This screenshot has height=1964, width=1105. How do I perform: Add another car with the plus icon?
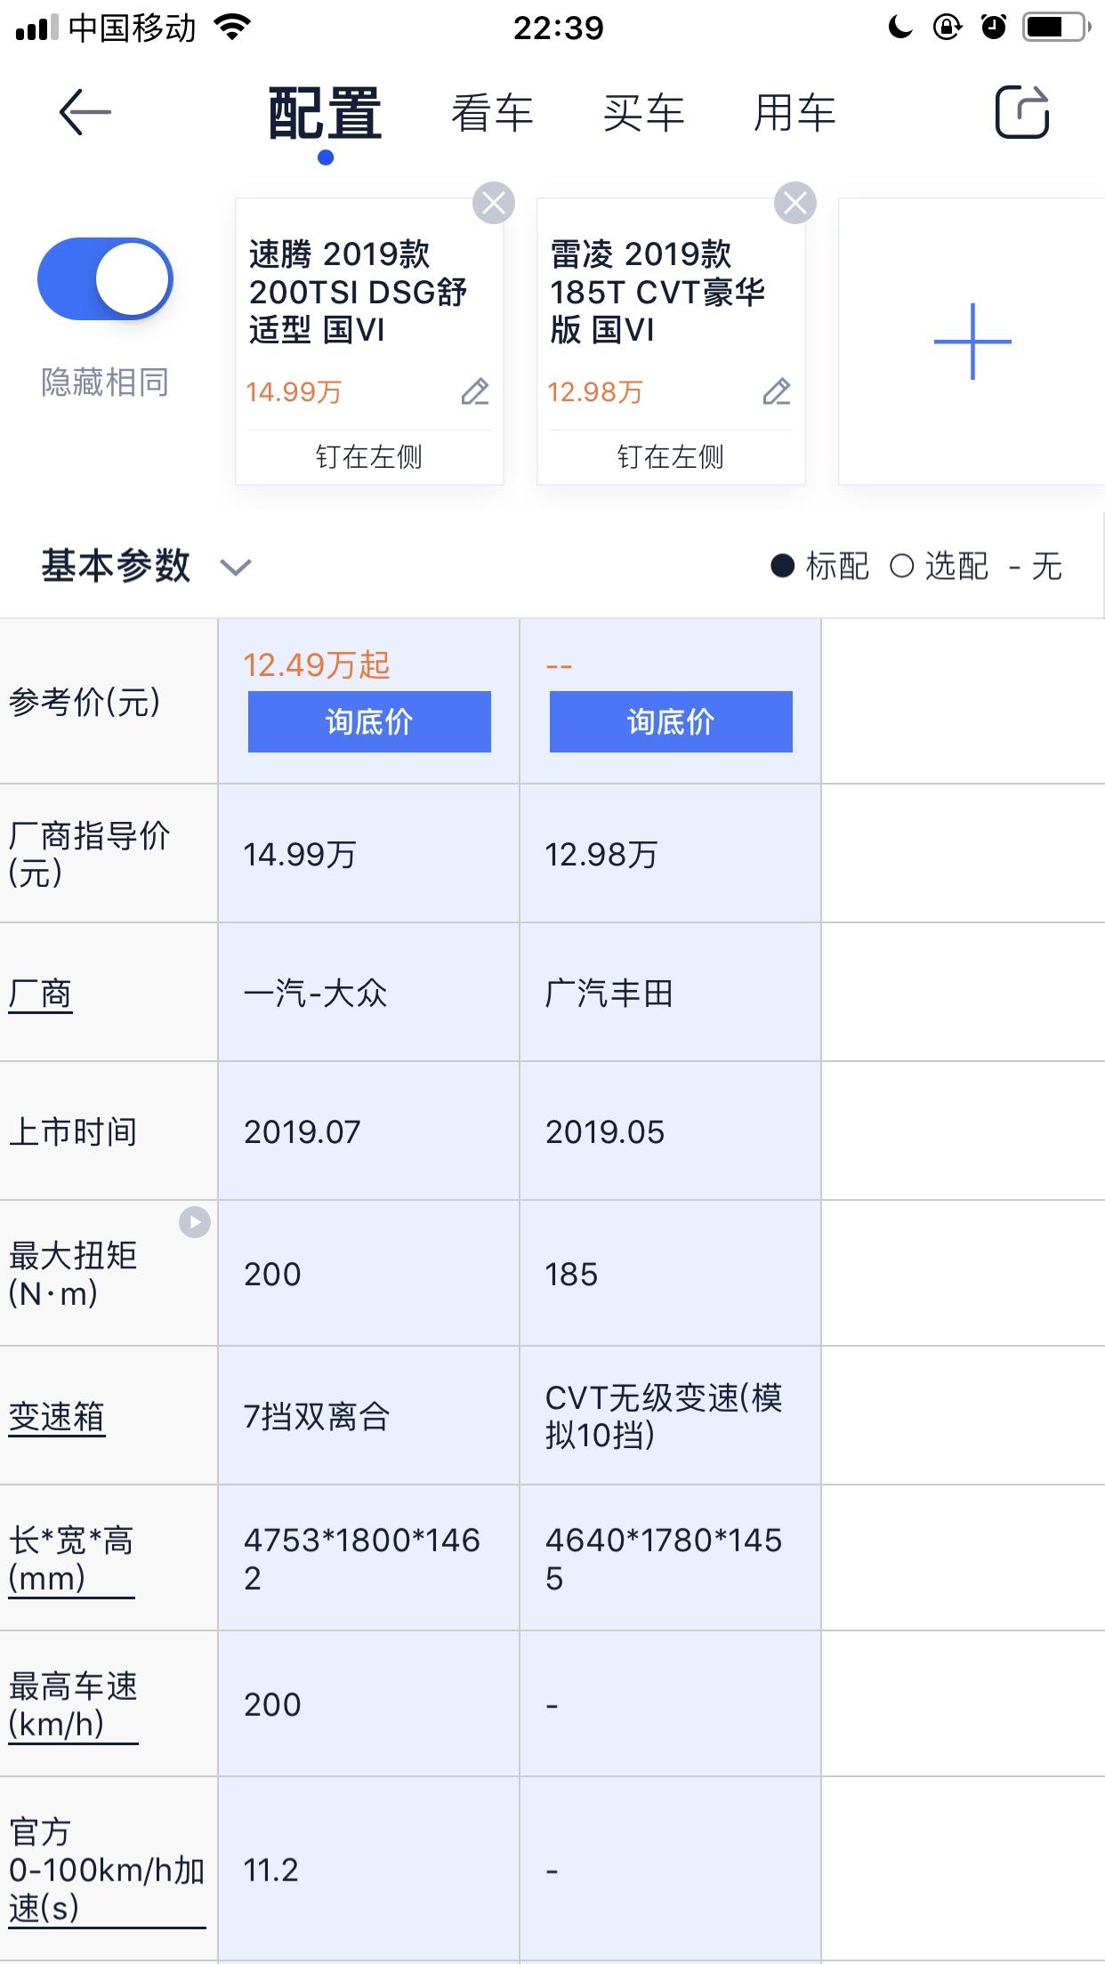(x=972, y=342)
